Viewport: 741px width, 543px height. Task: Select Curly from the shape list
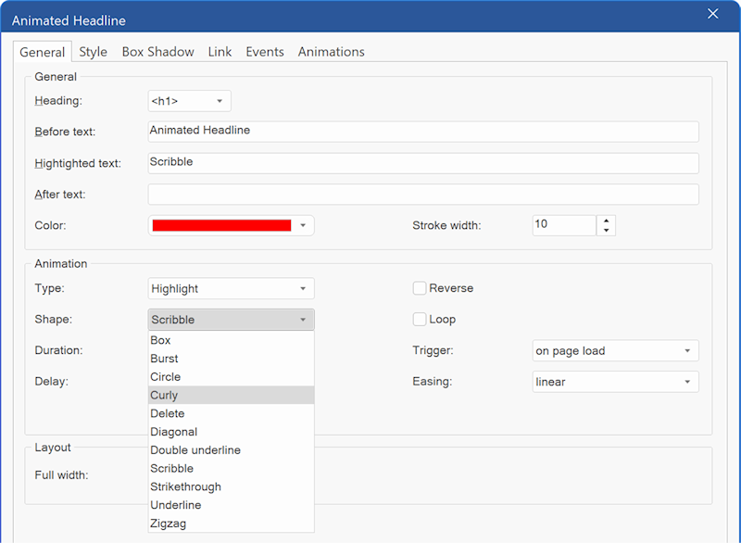tap(231, 395)
